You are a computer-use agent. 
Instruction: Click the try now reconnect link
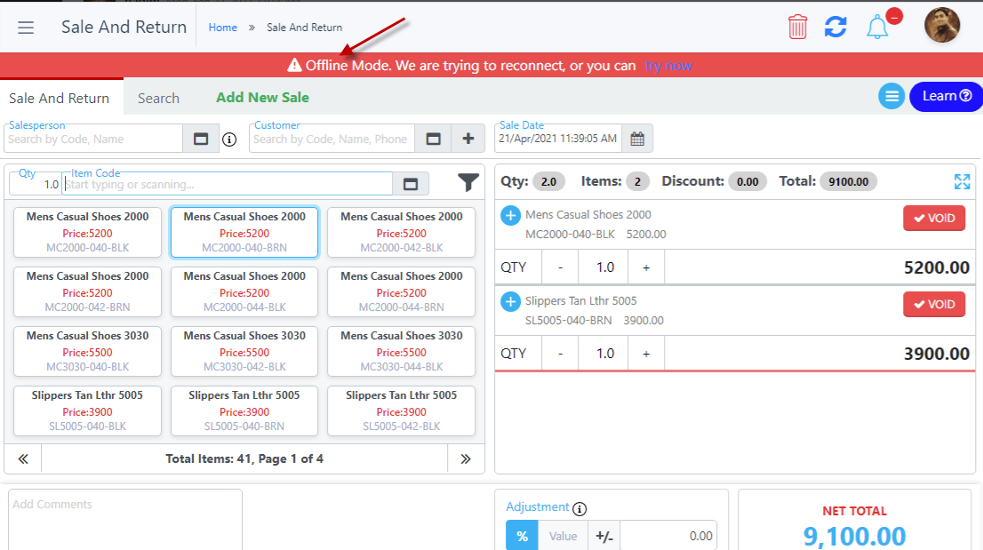point(668,65)
